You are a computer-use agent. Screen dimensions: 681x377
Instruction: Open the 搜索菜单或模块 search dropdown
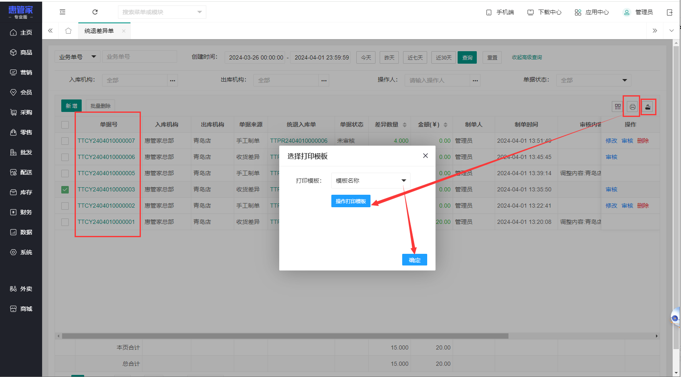[x=162, y=12]
